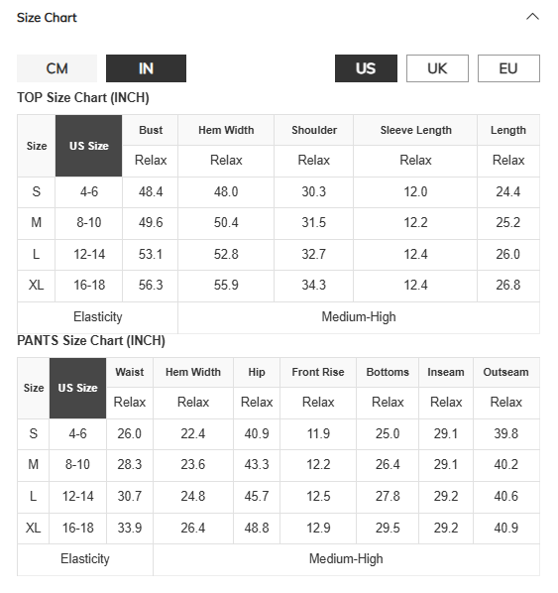Screen dimensions: 558x593
Task: Click the Sleeve Length column header
Action: 415,130
